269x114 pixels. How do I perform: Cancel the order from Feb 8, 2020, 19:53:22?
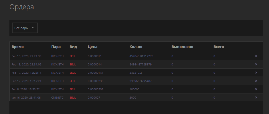coord(256,89)
